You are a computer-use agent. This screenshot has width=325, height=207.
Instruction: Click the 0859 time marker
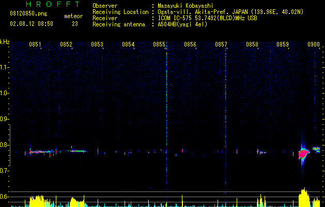[283, 45]
